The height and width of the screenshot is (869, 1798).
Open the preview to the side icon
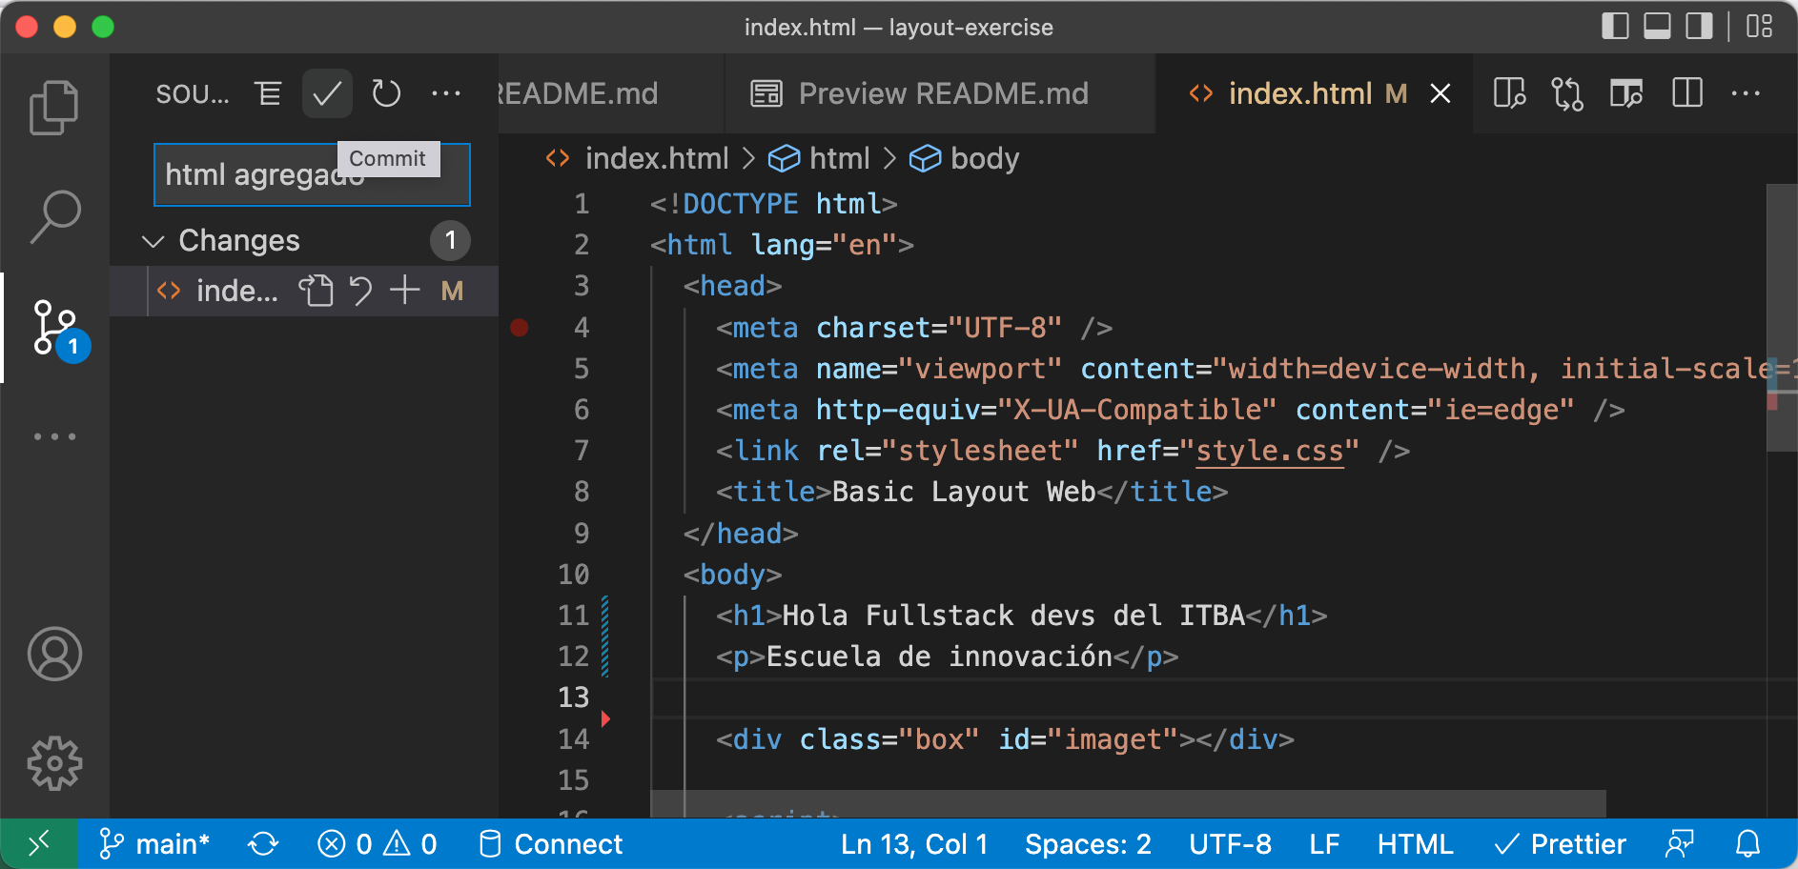pos(1509,93)
